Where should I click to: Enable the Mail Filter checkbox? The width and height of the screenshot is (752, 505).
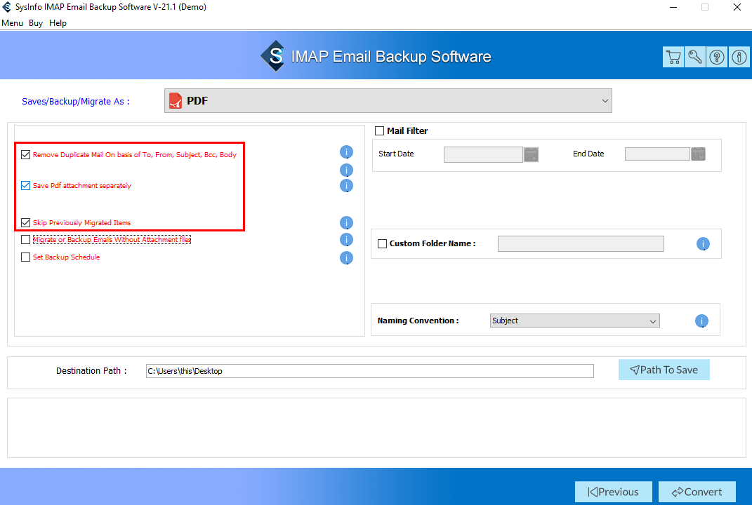coord(379,130)
